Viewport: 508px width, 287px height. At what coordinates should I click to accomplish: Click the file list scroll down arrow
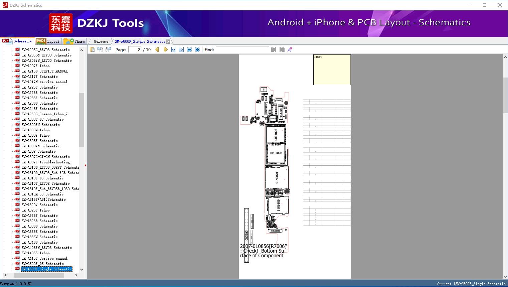coord(81,269)
